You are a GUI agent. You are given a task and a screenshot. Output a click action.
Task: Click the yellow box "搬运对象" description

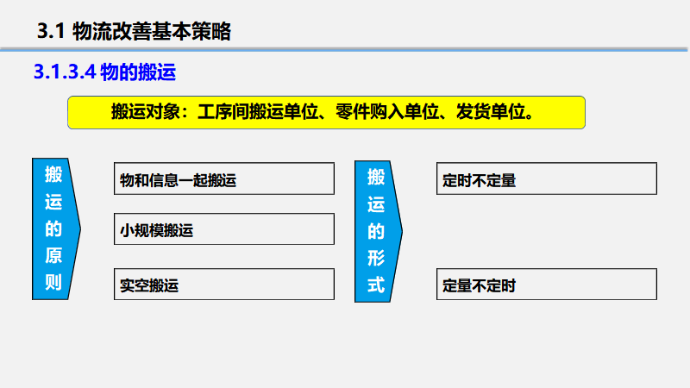point(326,113)
